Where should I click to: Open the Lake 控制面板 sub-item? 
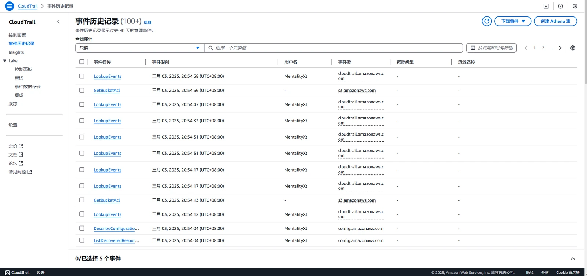point(23,69)
